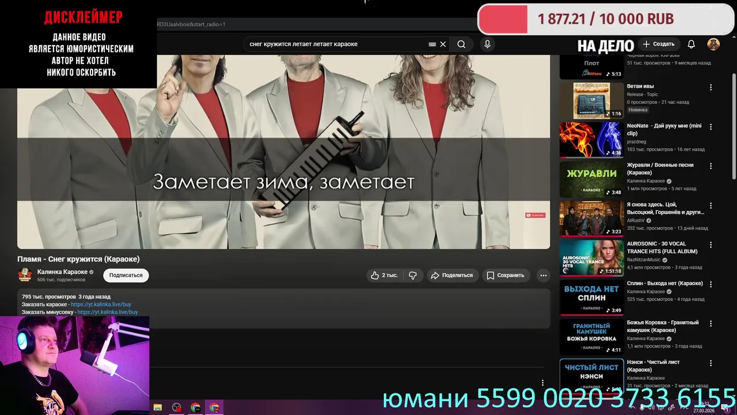This screenshot has width=737, height=415.
Task: Clear the search query with the X
Action: pos(443,44)
